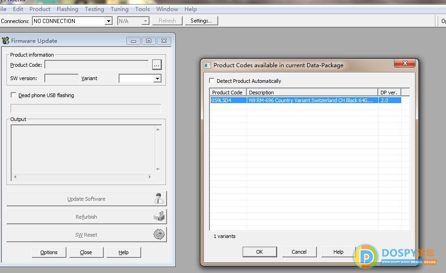Open the Product menu
Image resolution: width=446 pixels, height=273 pixels.
click(x=40, y=9)
